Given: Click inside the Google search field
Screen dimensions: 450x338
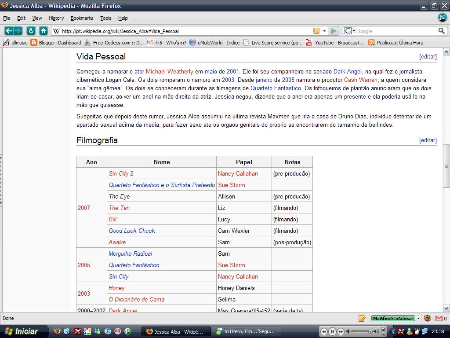Looking at the screenshot, I should point(397,31).
